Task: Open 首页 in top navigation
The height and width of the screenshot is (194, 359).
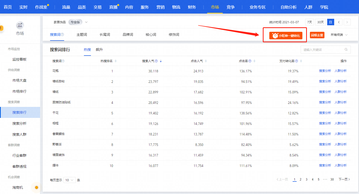Action: tap(8, 7)
